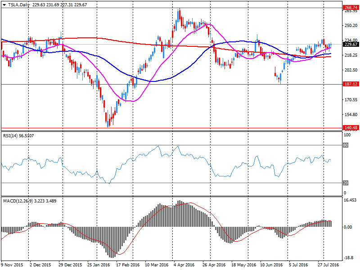360x270 pixels.
Task: Click the RSI 80 overbought level tag
Action: 346,145
